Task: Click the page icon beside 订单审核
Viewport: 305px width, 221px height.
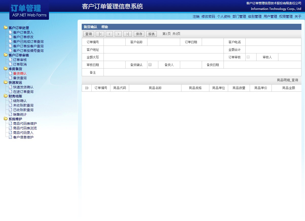Action: click(10, 60)
